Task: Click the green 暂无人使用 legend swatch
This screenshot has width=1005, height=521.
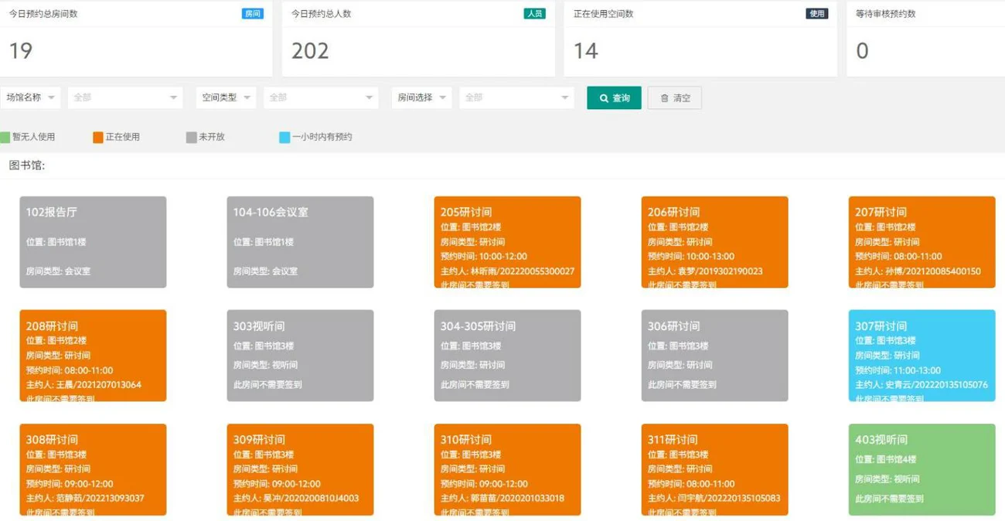Action: (5, 138)
